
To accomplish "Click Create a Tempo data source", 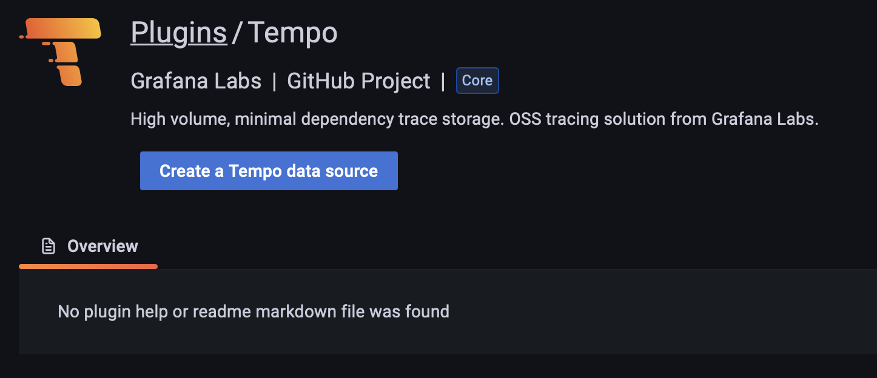I will coord(269,170).
